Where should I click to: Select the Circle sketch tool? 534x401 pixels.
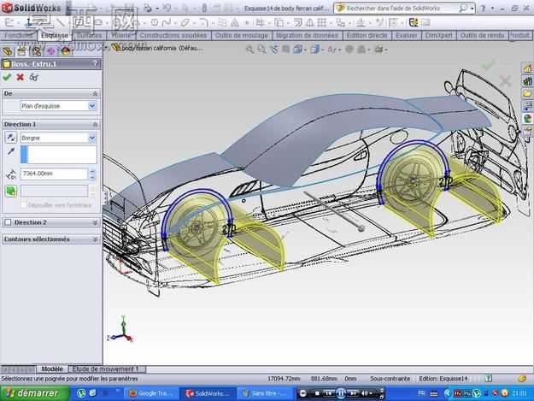pos(155,23)
